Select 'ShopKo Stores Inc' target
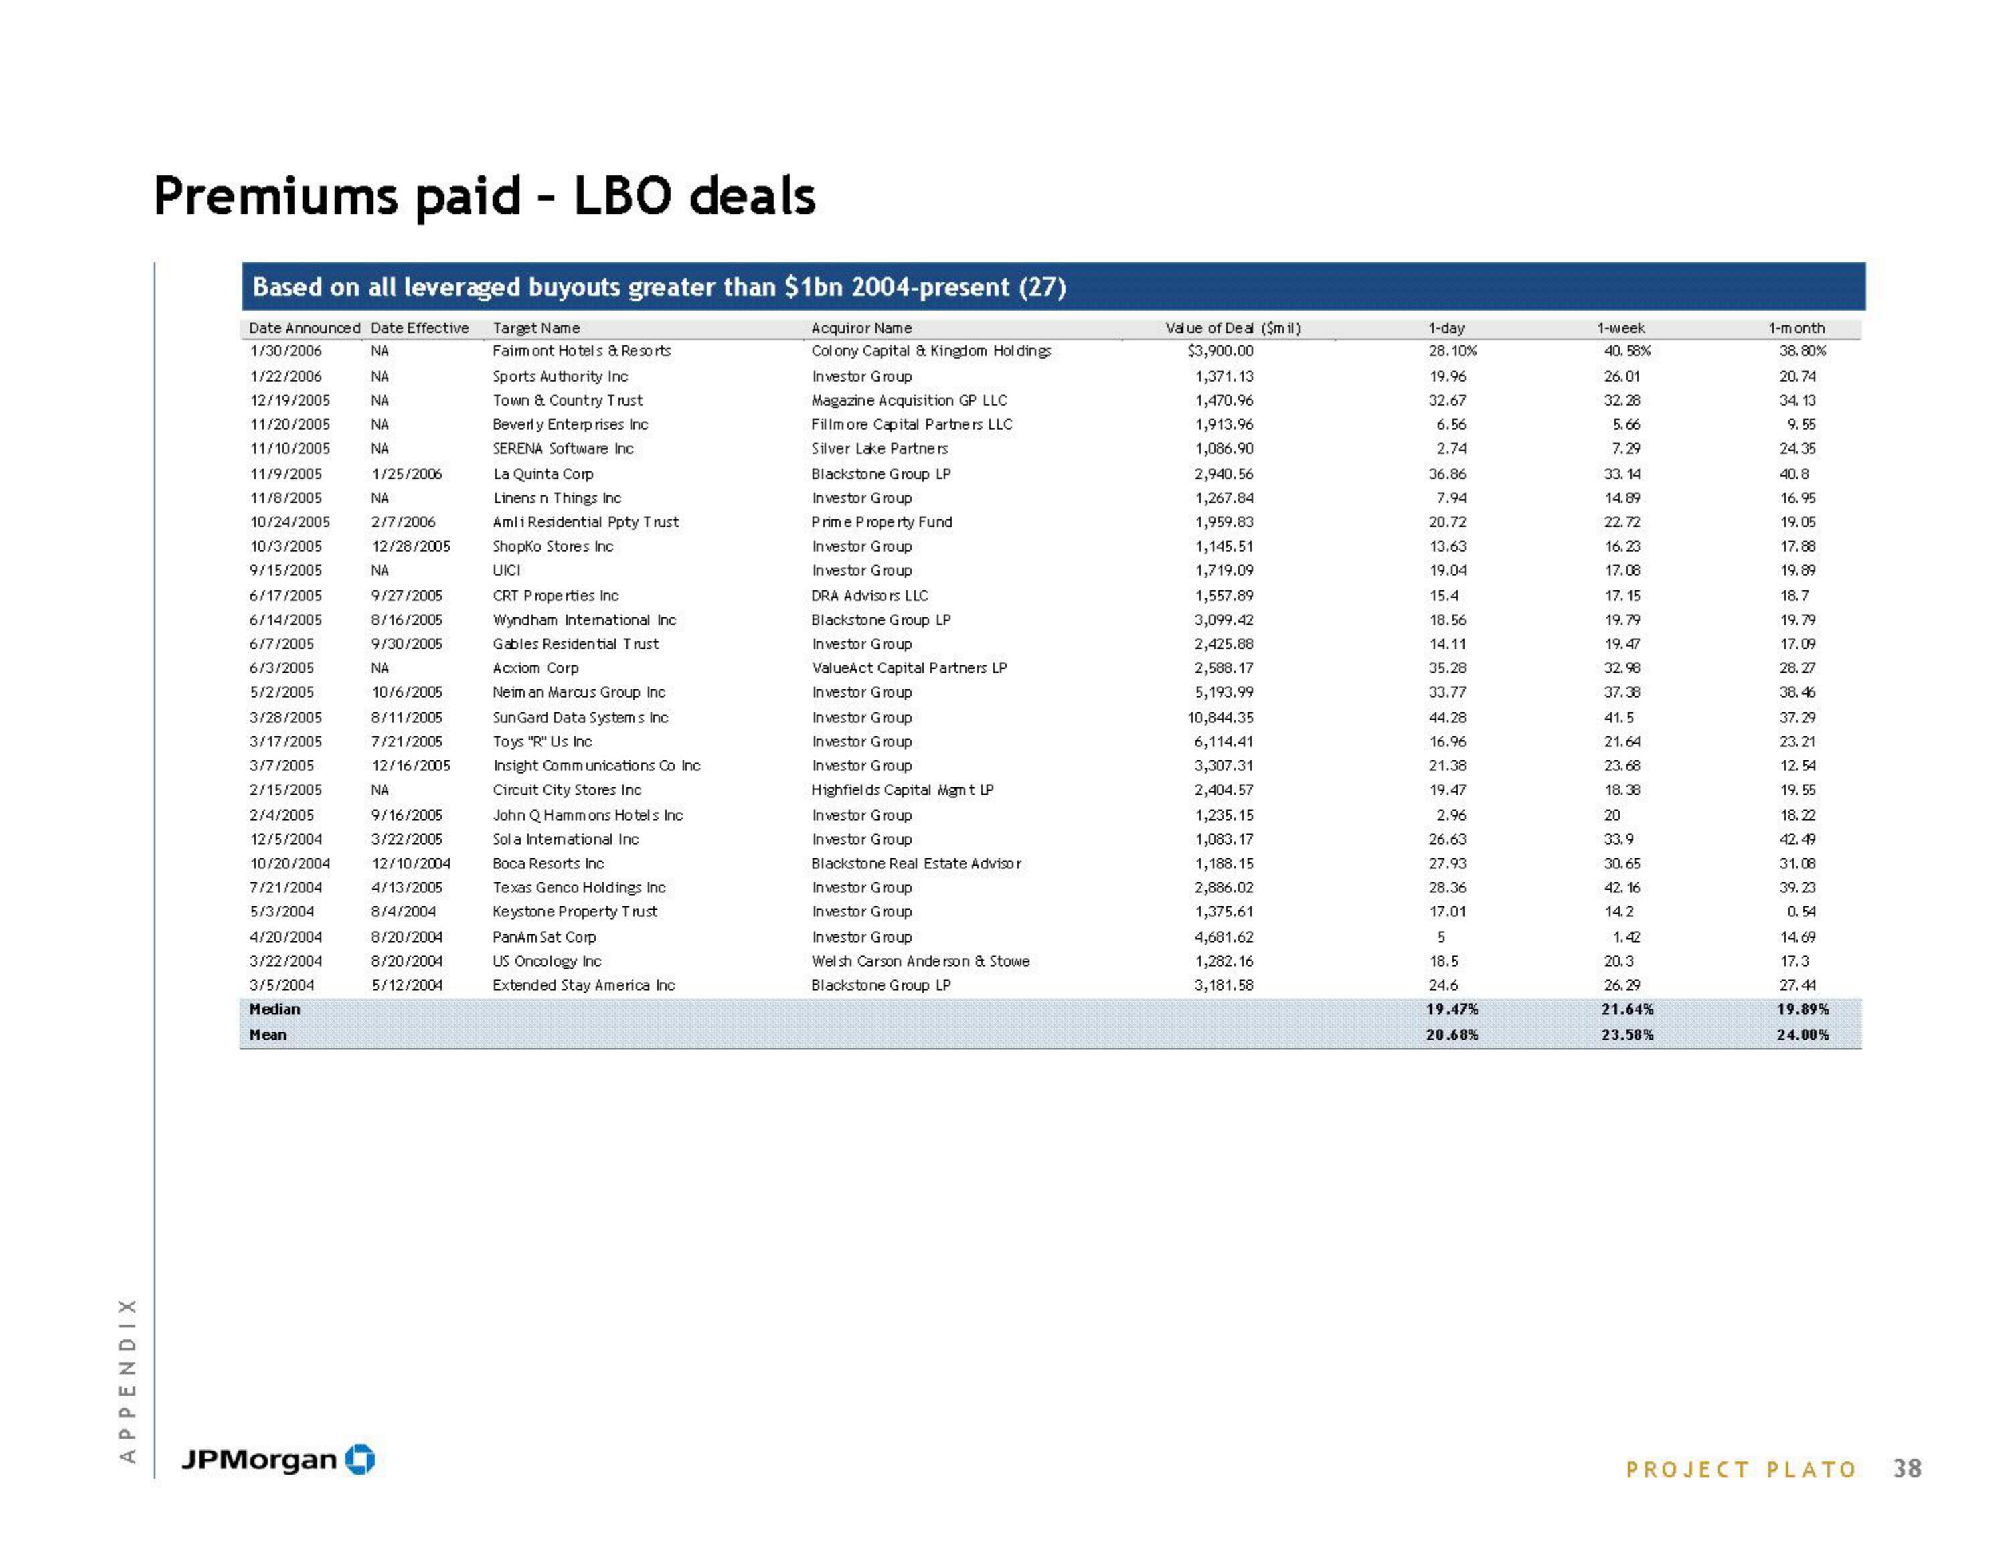The height and width of the screenshot is (1551, 2008). (x=553, y=546)
